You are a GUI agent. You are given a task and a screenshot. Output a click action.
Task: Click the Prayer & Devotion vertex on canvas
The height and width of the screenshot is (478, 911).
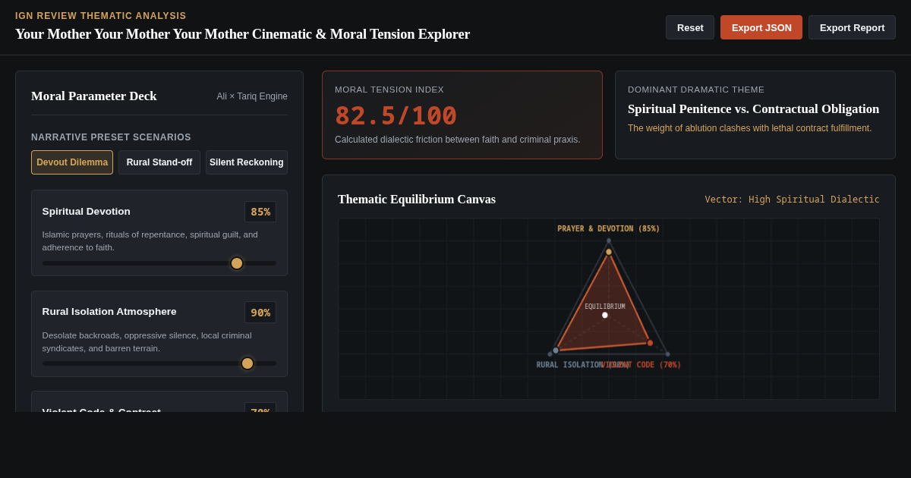click(609, 252)
